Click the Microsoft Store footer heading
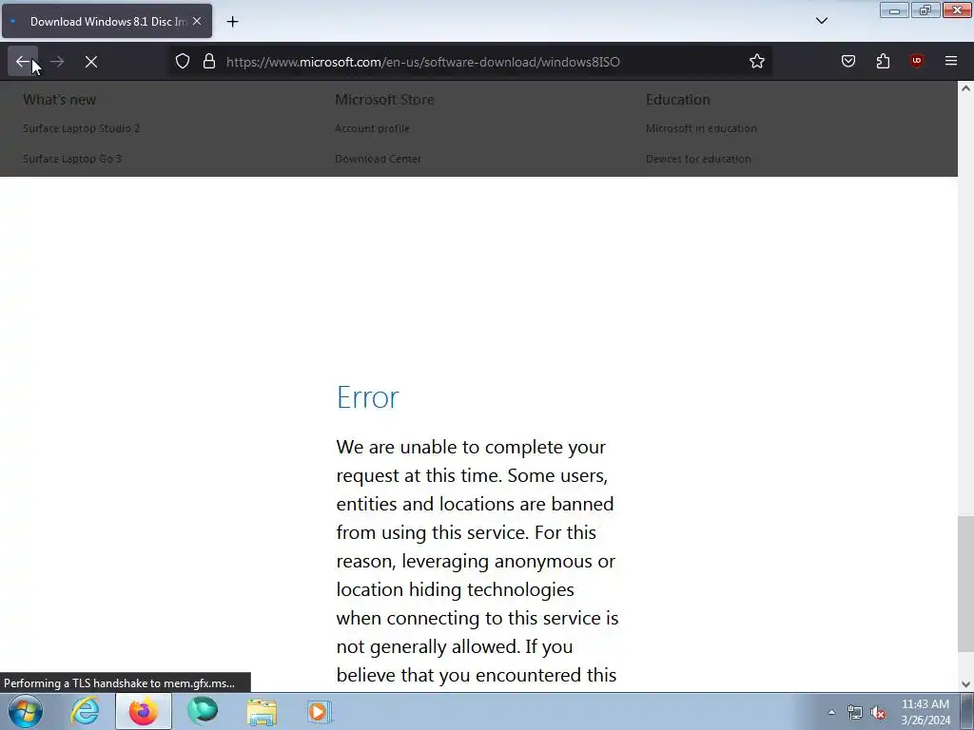 384,100
